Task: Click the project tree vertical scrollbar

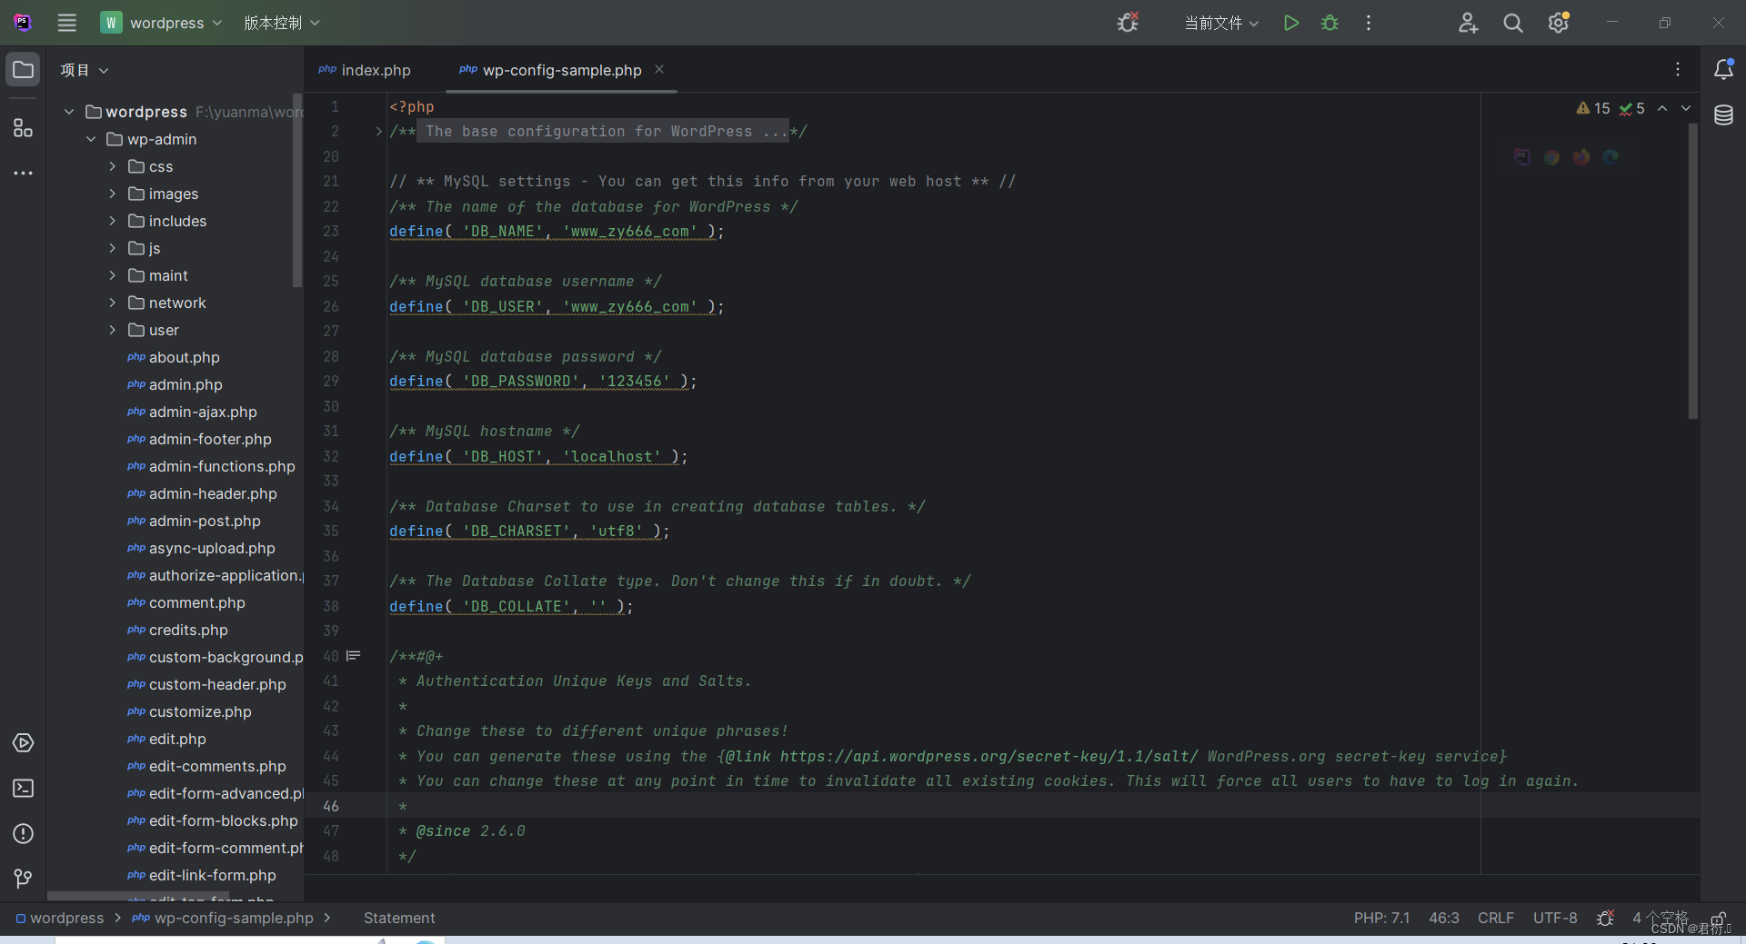Action: (297, 189)
